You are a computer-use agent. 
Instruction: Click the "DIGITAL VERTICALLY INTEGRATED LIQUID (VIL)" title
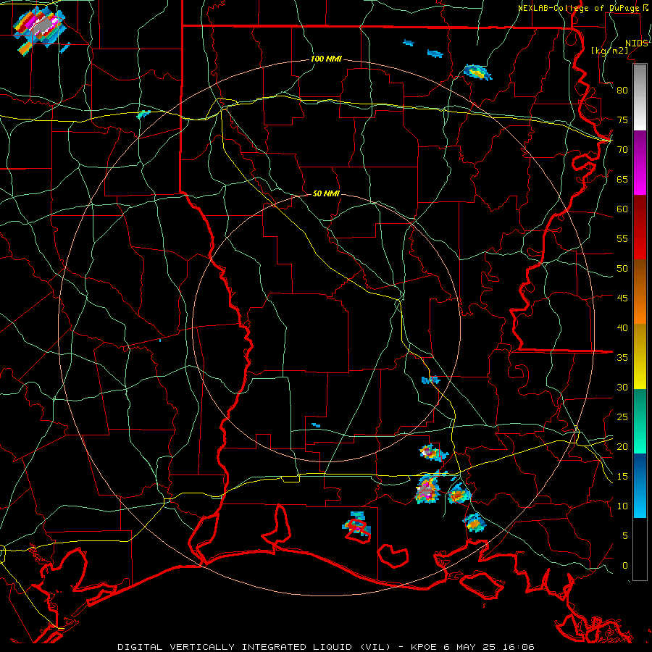pyautogui.click(x=254, y=647)
